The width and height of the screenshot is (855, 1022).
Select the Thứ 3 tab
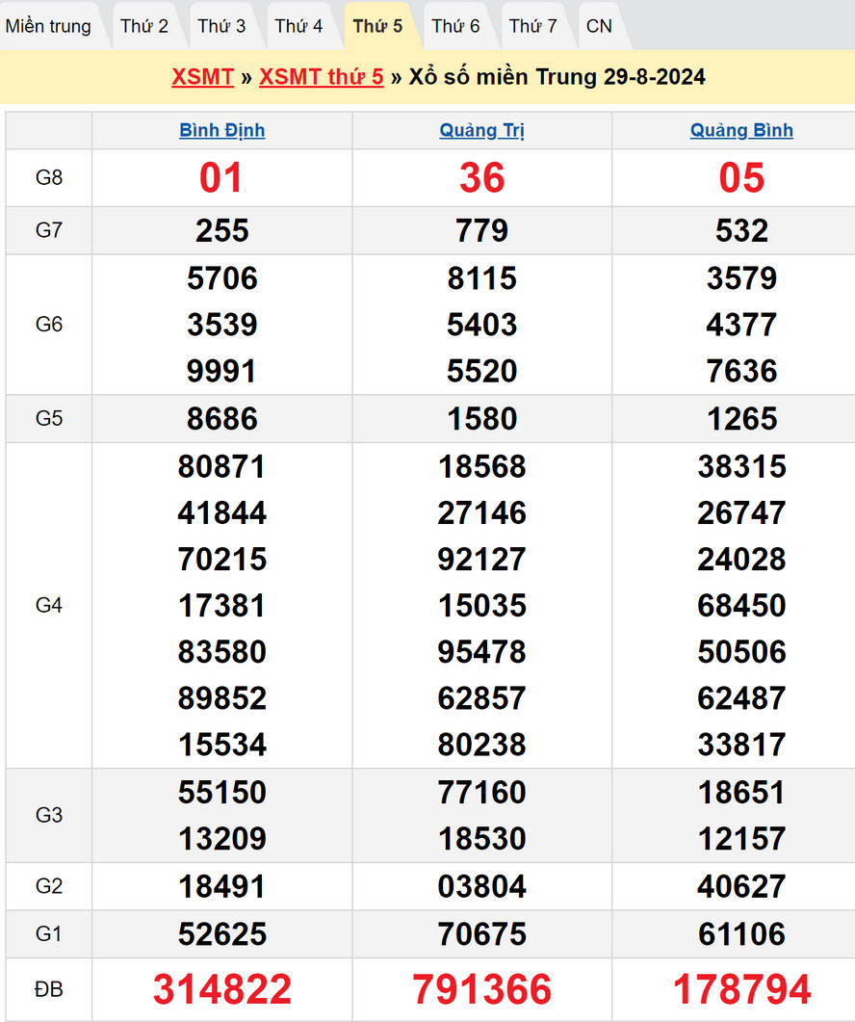click(221, 26)
